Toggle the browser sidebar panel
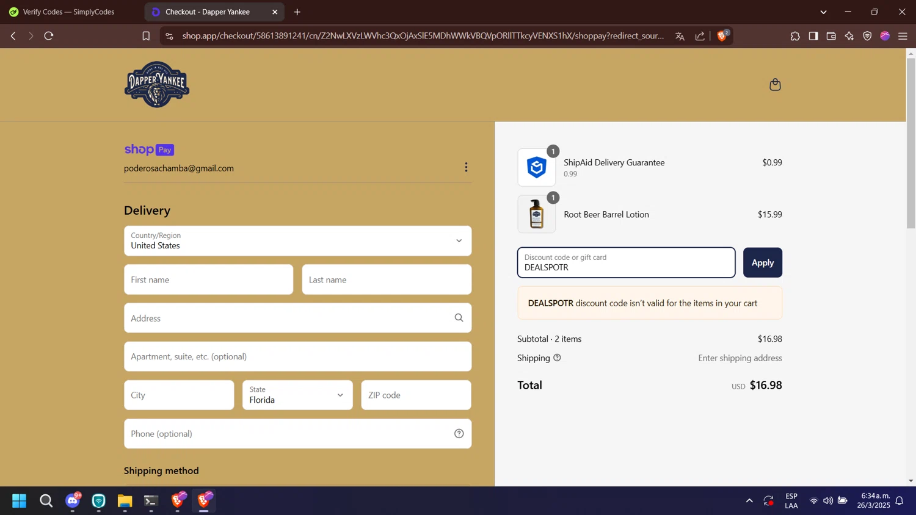This screenshot has height=515, width=916. click(813, 36)
